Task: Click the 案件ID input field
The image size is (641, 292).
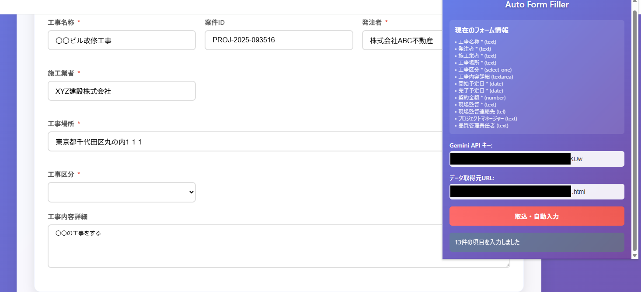Action: coord(279,40)
